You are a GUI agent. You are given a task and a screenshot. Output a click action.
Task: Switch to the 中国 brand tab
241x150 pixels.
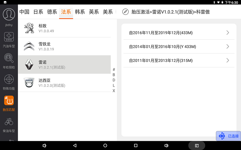[x=24, y=12]
